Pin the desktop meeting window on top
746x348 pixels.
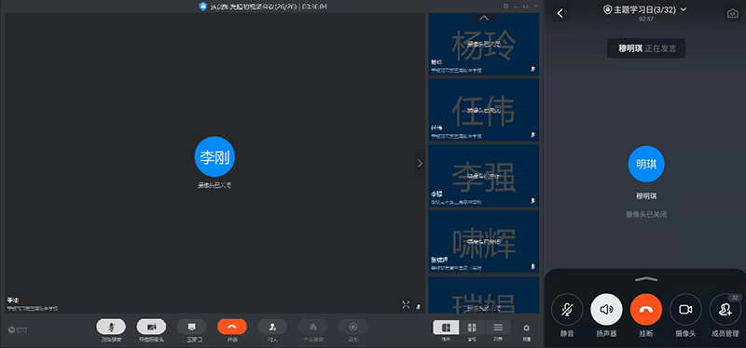click(x=505, y=7)
